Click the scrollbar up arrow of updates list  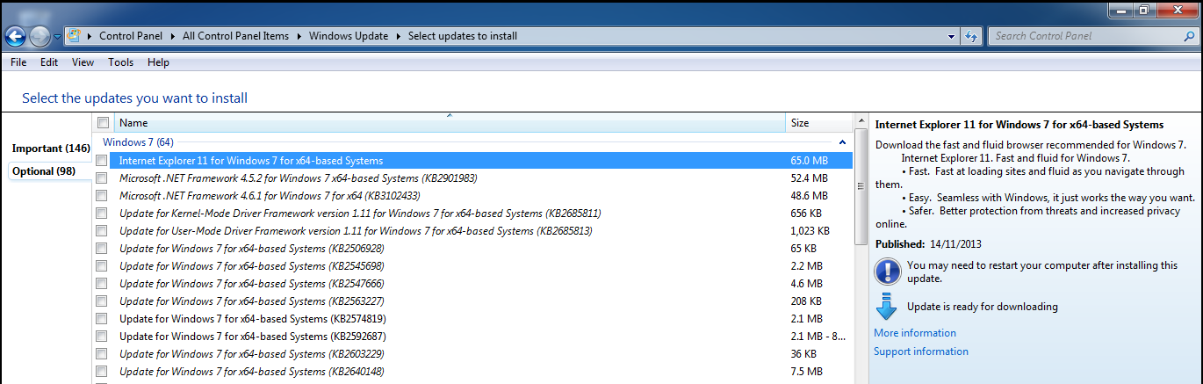861,122
